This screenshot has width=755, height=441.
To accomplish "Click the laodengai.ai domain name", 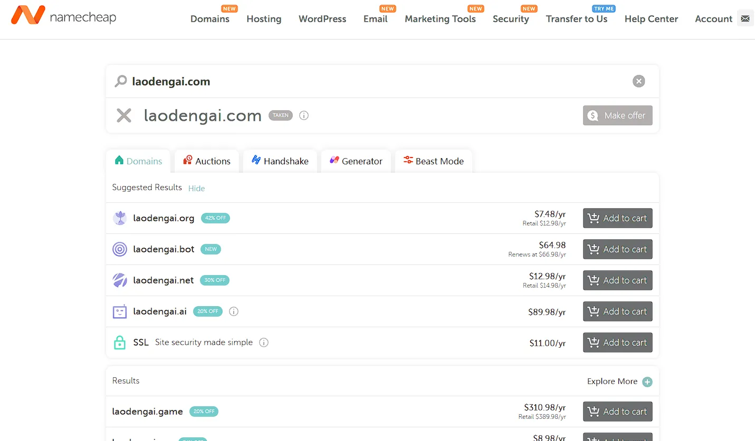I will click(x=160, y=311).
